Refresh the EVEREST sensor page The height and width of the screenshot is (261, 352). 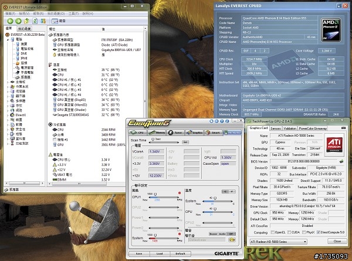[x=35, y=21]
